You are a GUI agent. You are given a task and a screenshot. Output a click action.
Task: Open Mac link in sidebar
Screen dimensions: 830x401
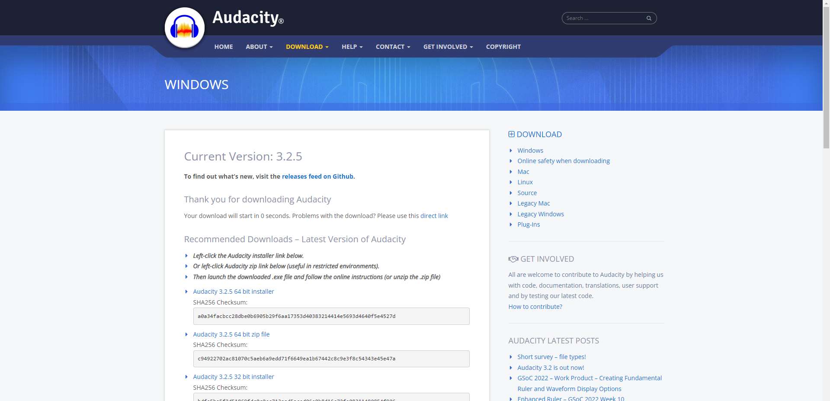(523, 172)
